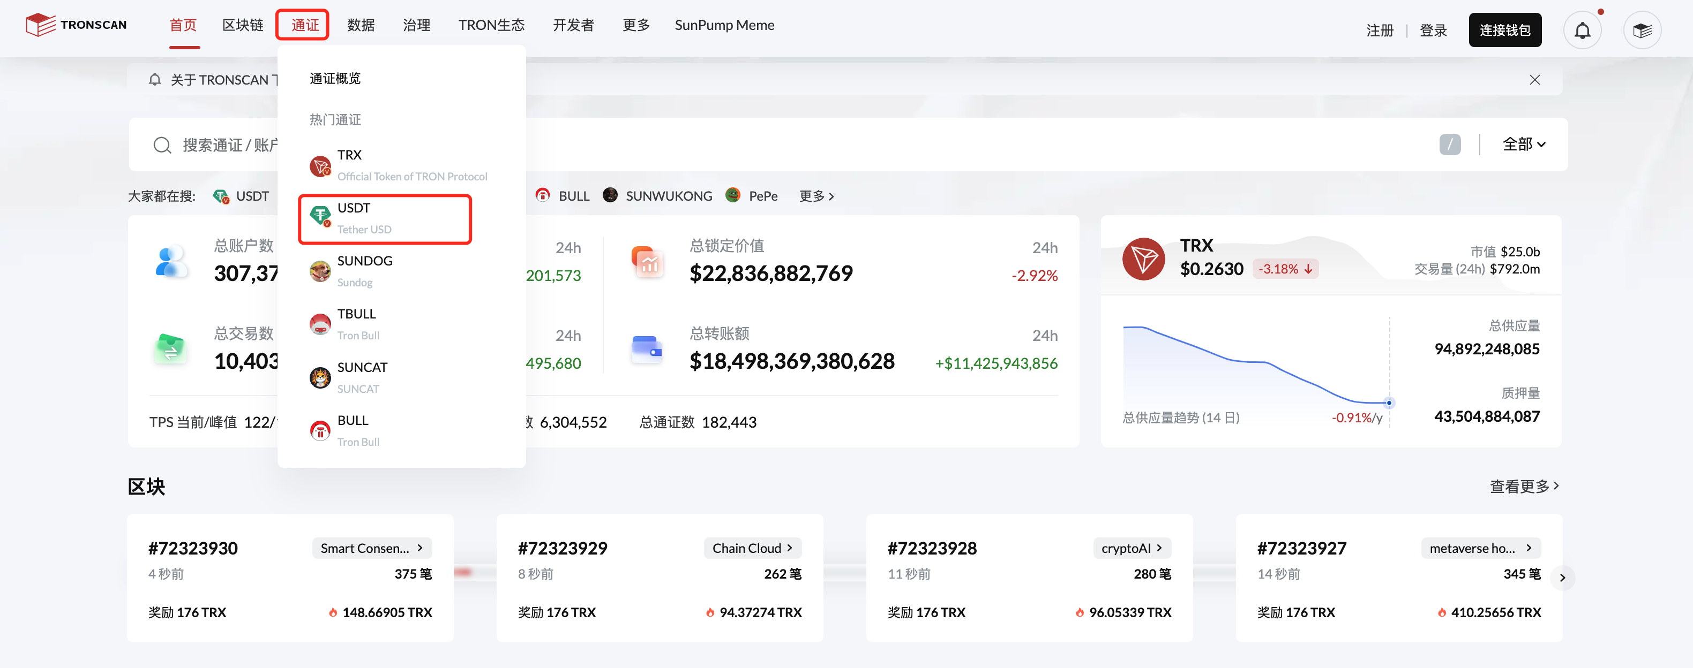Click the 注册 register link
This screenshot has height=668, width=1693.
click(x=1380, y=30)
